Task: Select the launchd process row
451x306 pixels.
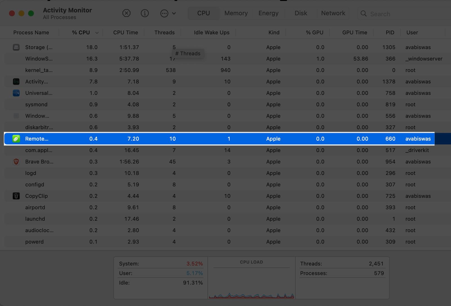Action: (x=228, y=219)
